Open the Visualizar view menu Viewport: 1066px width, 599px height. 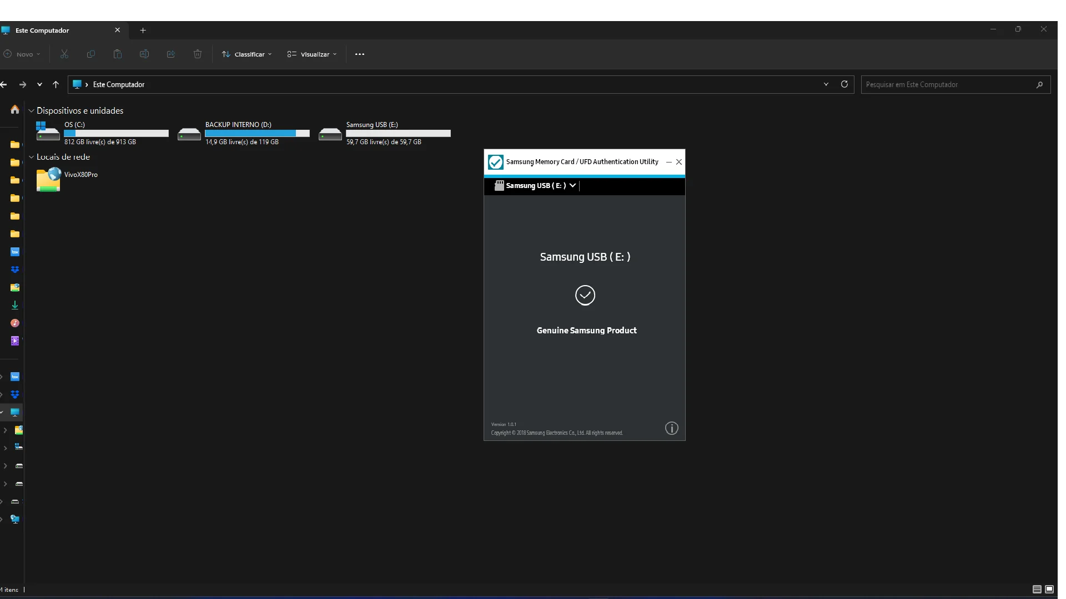[312, 54]
